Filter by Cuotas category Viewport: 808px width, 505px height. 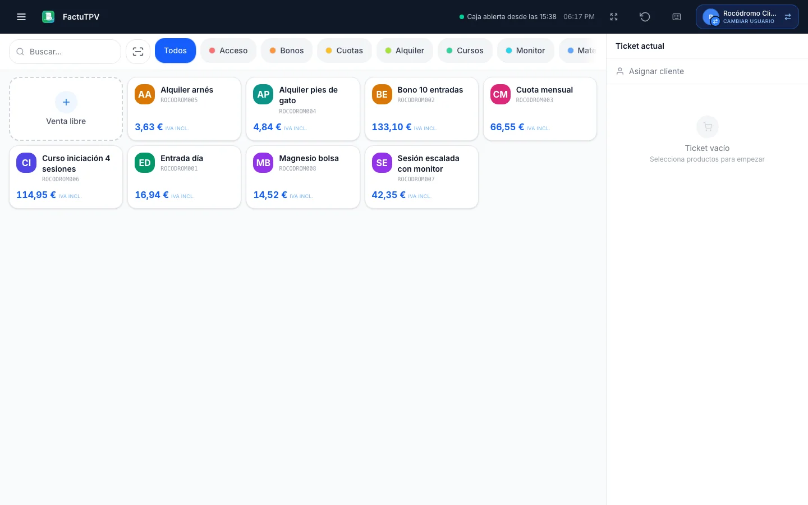point(345,50)
